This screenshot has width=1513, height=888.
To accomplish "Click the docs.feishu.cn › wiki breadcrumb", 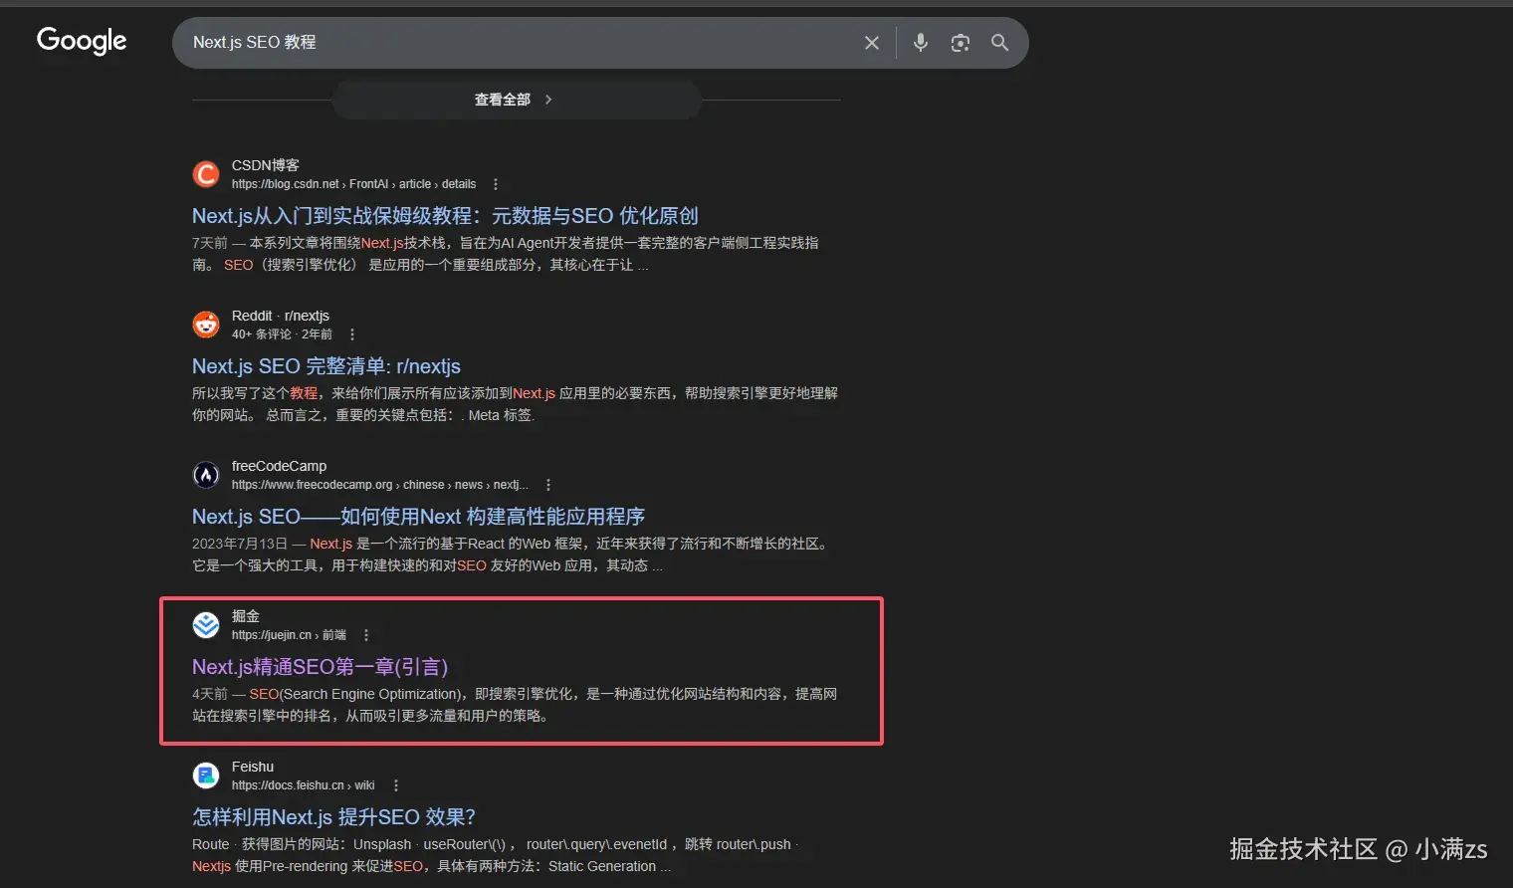I will point(304,785).
